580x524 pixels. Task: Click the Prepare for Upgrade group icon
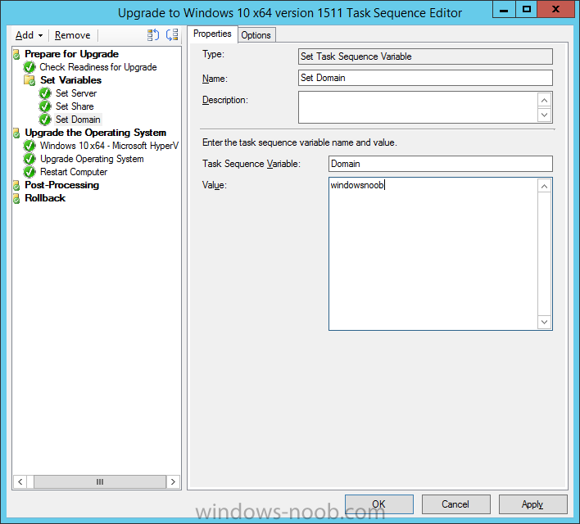click(16, 54)
